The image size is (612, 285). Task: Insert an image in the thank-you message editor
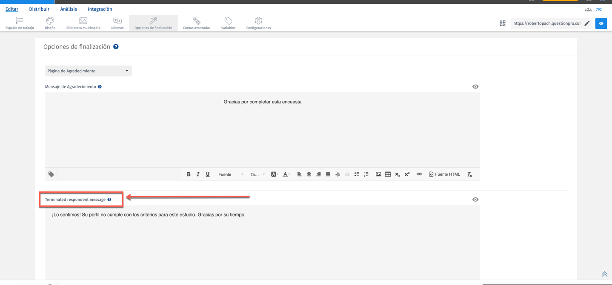[378, 174]
